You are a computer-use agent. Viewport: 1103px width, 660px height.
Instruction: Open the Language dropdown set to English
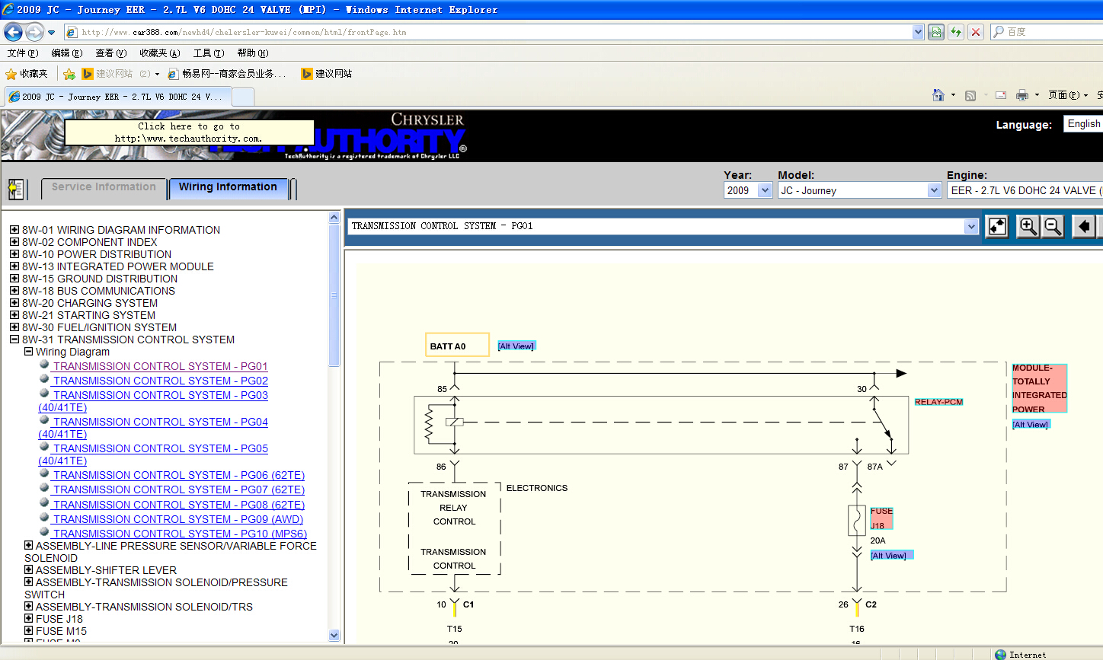(1082, 124)
